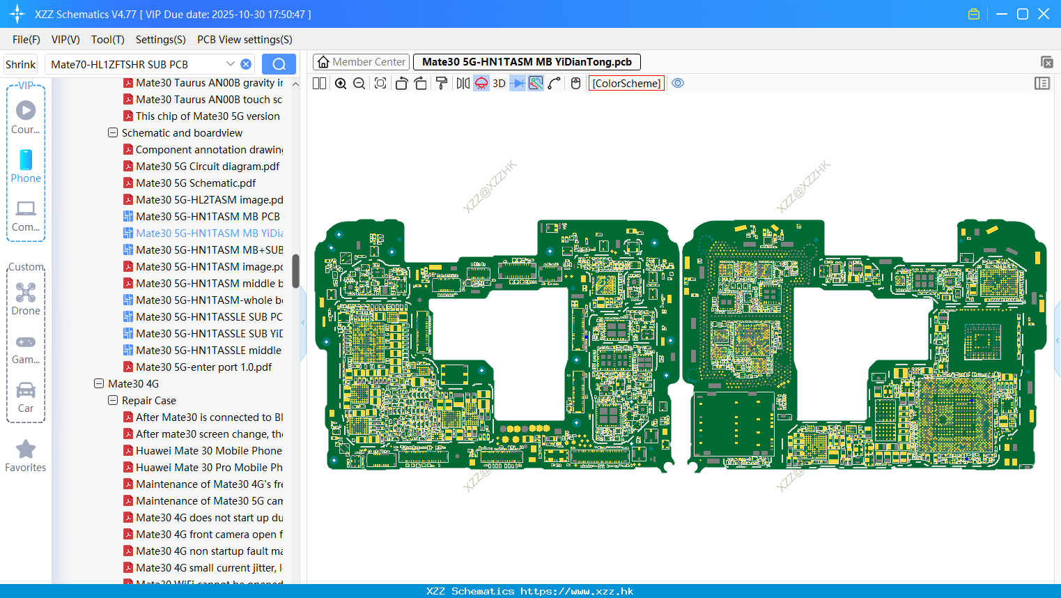Viewport: 1061px width, 598px height.
Task: Open the ColorScheme selector
Action: click(x=626, y=83)
